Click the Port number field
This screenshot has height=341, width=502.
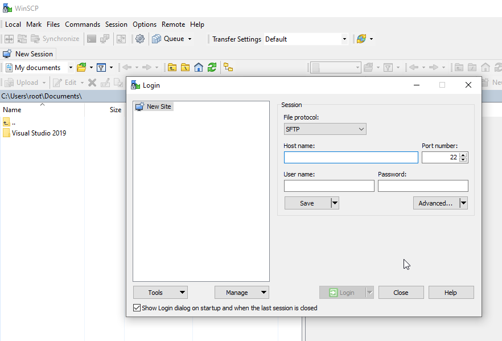440,158
